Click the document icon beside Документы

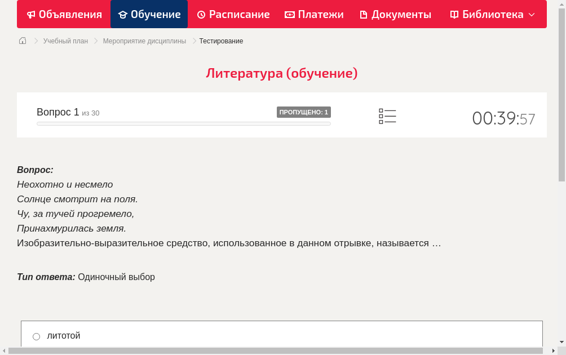[x=364, y=15]
